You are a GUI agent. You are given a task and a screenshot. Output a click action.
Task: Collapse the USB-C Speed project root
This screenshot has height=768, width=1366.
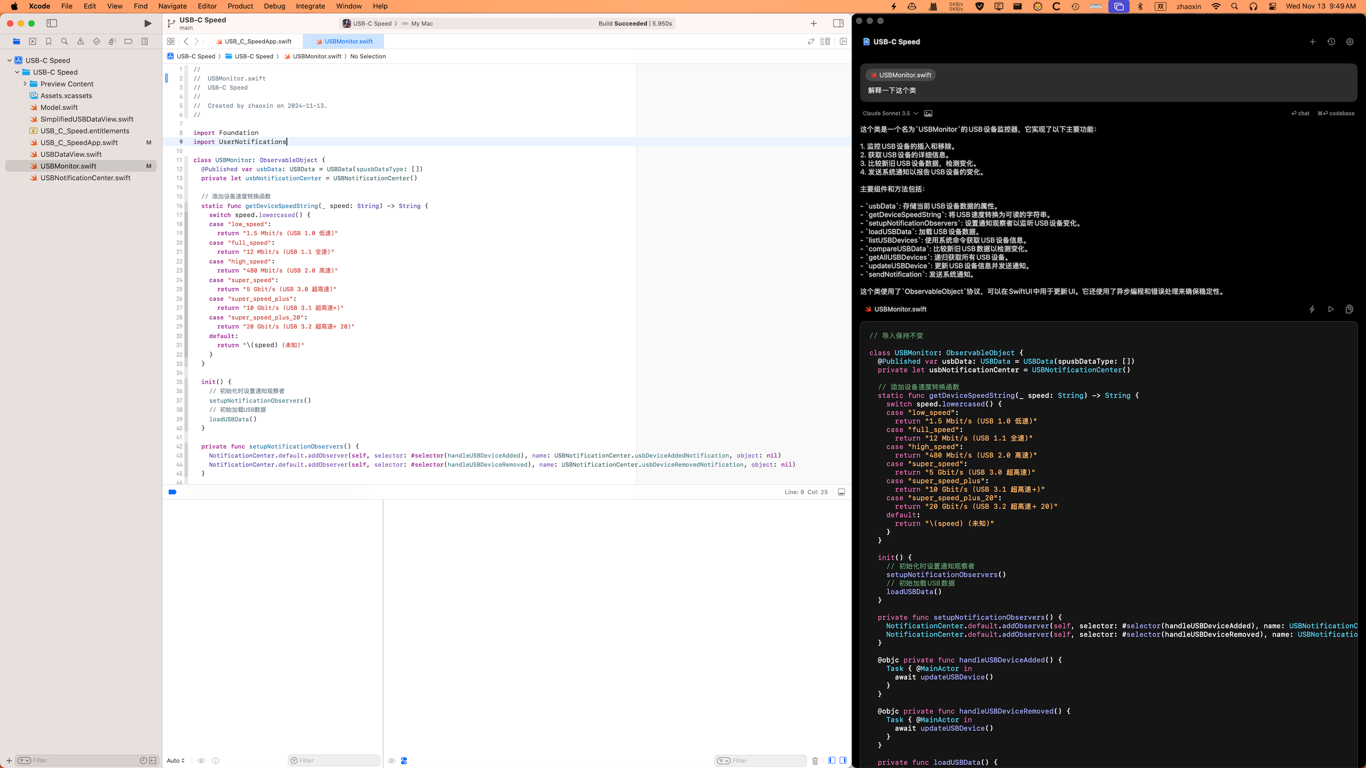10,60
